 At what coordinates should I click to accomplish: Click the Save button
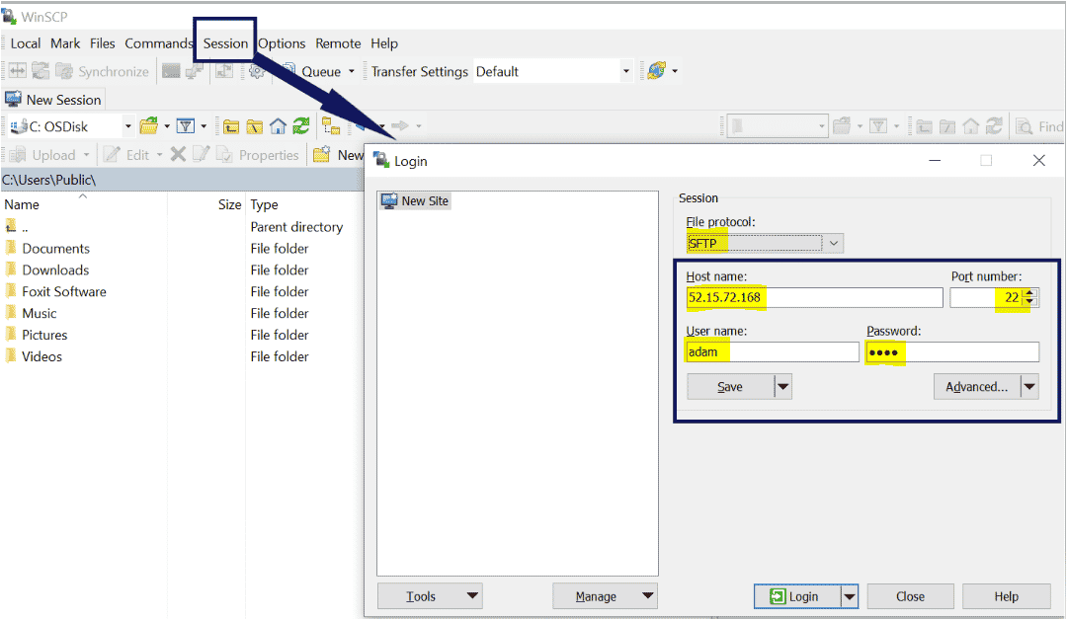731,387
